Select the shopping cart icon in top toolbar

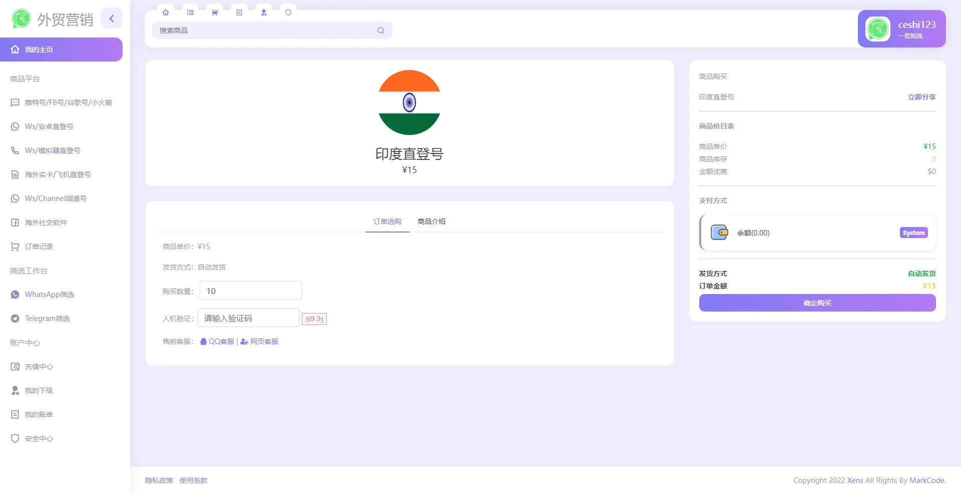click(x=214, y=12)
